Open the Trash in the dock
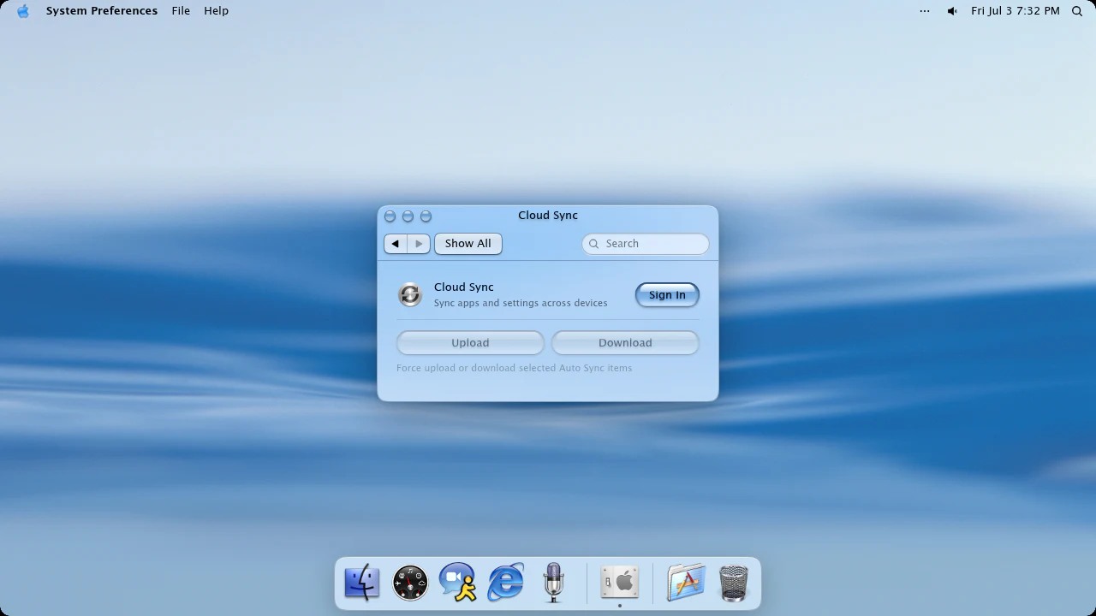 734,583
